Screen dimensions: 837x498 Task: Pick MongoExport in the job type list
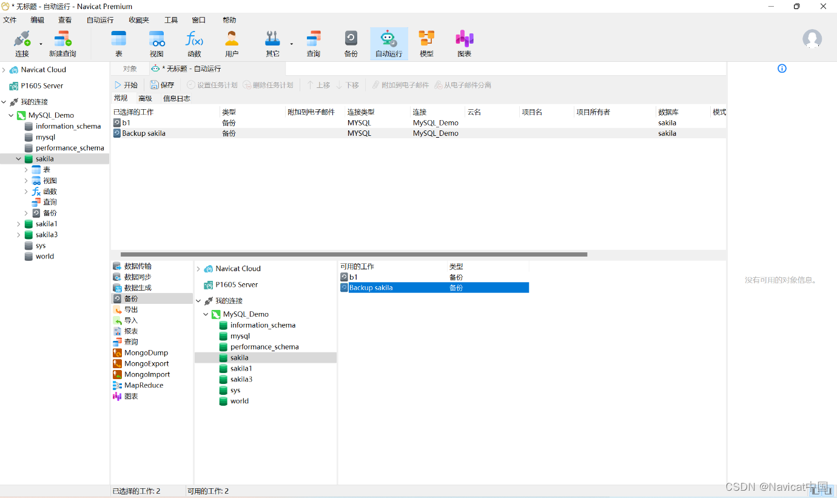147,364
